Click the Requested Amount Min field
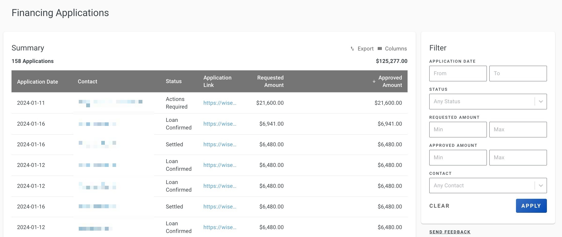The image size is (562, 237). [458, 129]
